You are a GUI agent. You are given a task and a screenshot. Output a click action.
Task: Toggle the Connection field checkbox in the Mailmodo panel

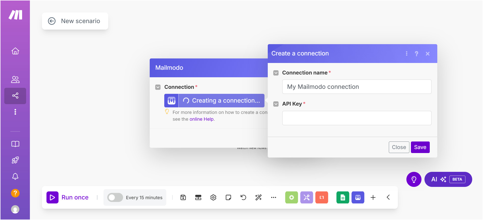158,87
